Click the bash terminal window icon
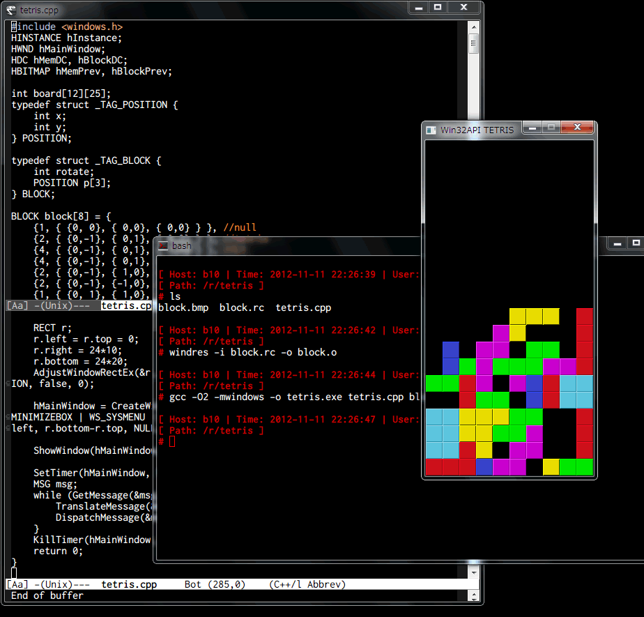This screenshot has height=617, width=644. (x=162, y=246)
